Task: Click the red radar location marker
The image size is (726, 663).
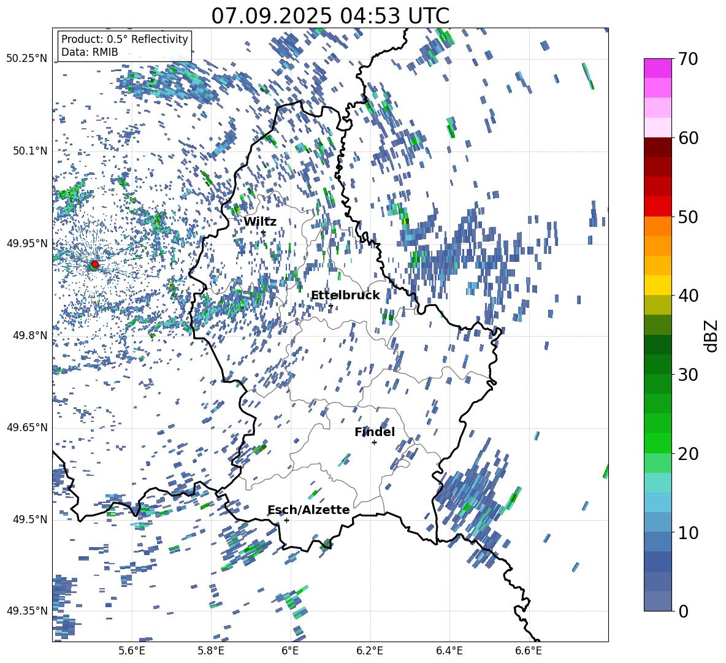Action: click(x=95, y=264)
